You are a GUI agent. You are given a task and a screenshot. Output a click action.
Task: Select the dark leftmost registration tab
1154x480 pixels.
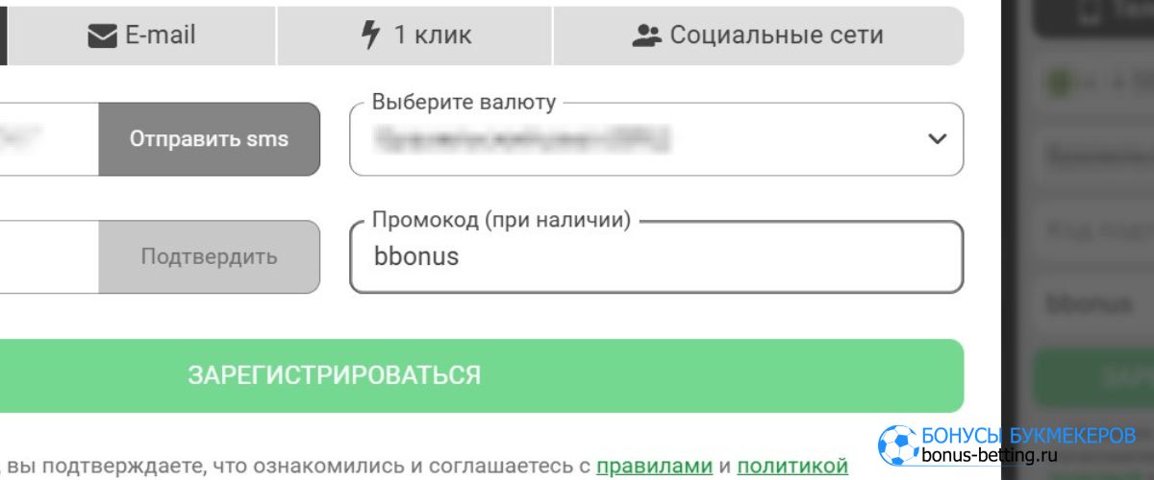point(3,36)
